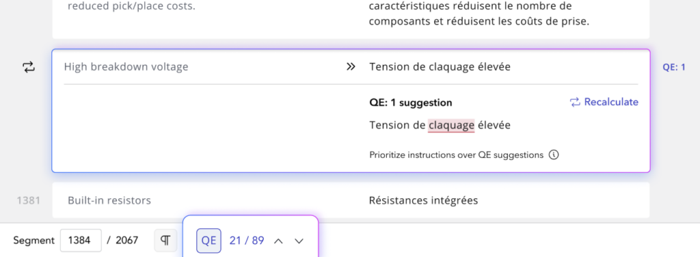Click the QE: 1 suggestion heading
The width and height of the screenshot is (700, 257).
[x=411, y=103]
